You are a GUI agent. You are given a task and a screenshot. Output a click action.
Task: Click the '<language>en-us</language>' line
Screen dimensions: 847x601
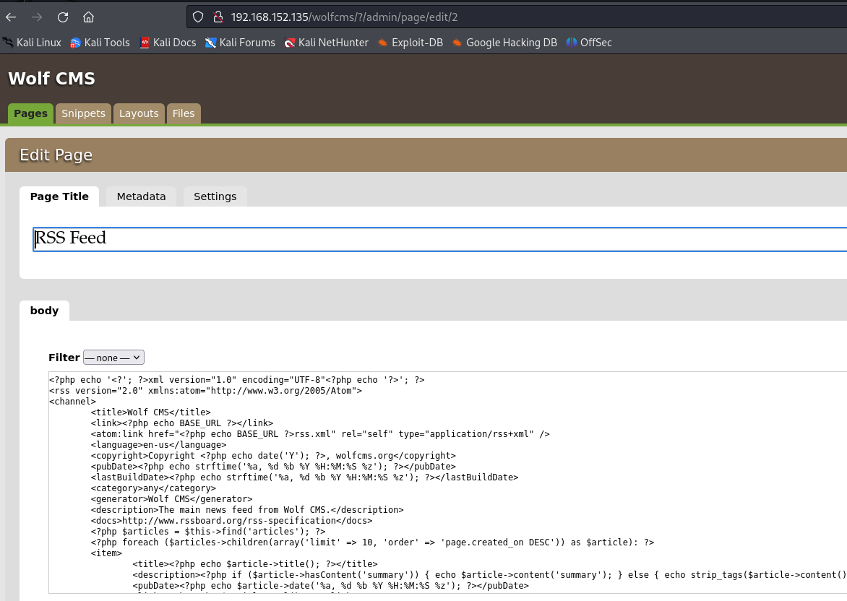pos(159,445)
